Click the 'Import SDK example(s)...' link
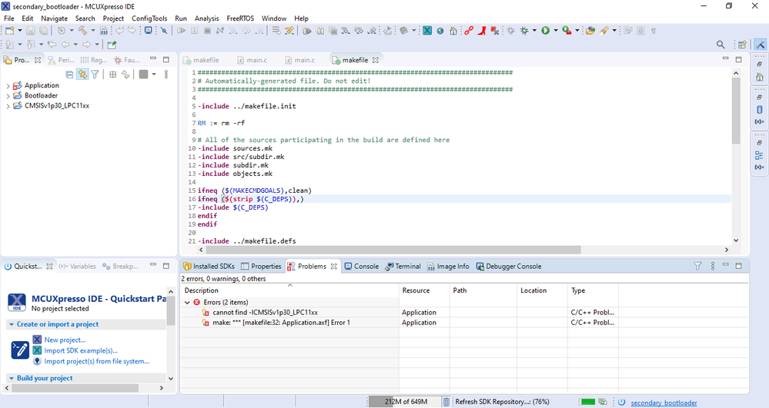Screen dimensions: 769x408 click(81, 350)
